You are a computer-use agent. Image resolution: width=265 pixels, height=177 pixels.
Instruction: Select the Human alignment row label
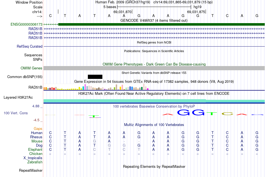point(37,133)
